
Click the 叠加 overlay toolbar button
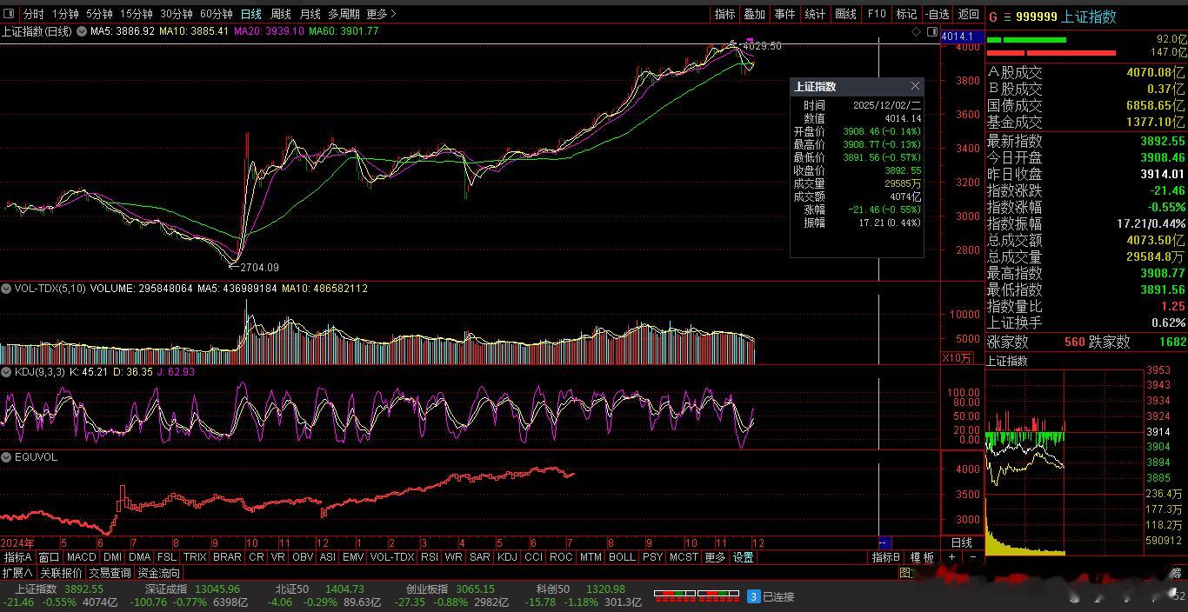click(754, 14)
